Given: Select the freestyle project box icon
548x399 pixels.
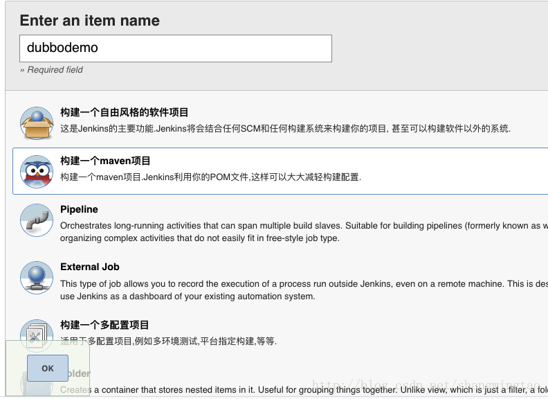Looking at the screenshot, I should pyautogui.click(x=37, y=123).
